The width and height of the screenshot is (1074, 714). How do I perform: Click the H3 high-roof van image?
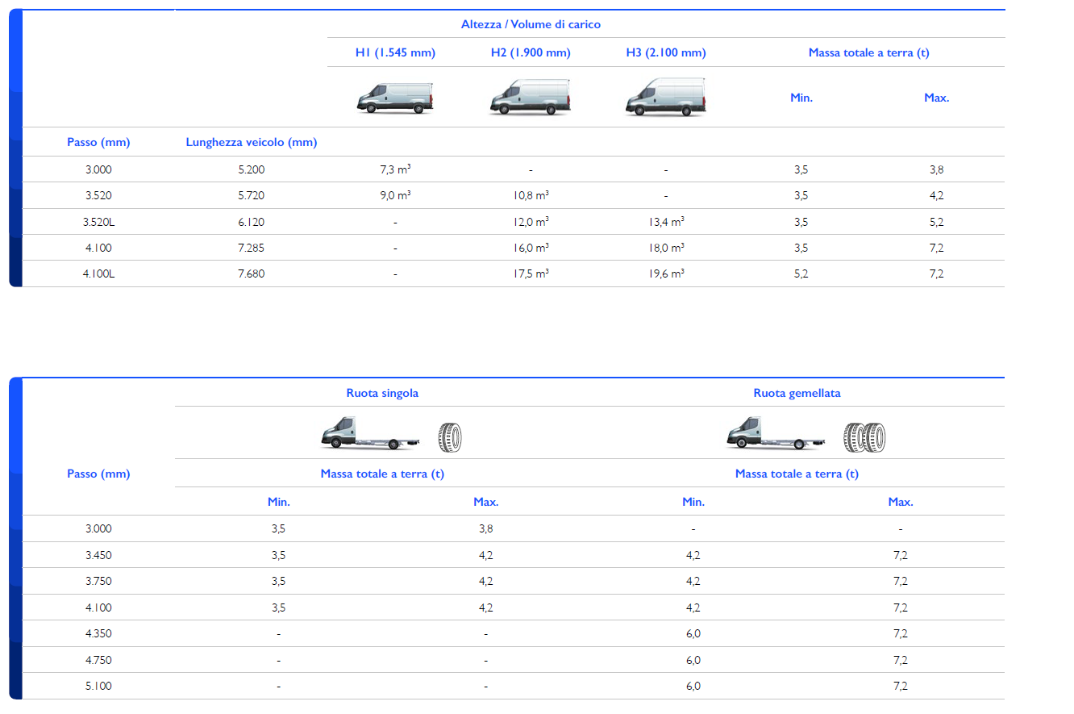click(x=665, y=98)
